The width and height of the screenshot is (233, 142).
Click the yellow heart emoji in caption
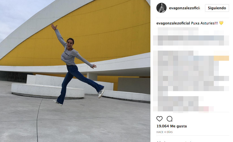(x=221, y=23)
